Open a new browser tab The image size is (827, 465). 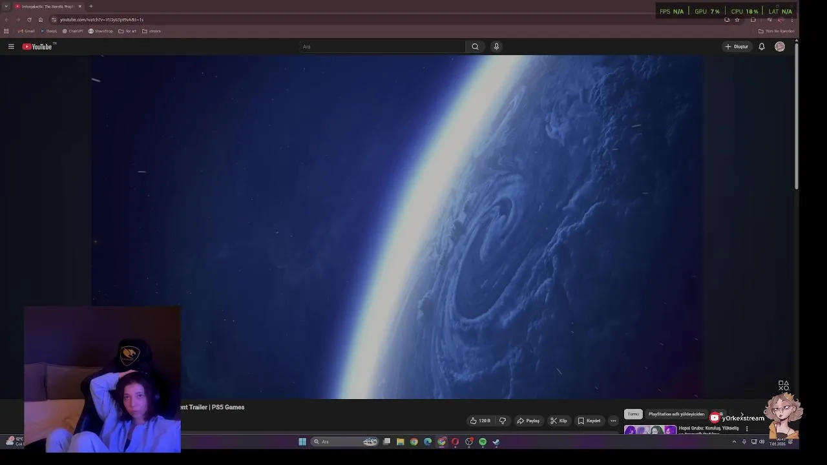[x=91, y=6]
